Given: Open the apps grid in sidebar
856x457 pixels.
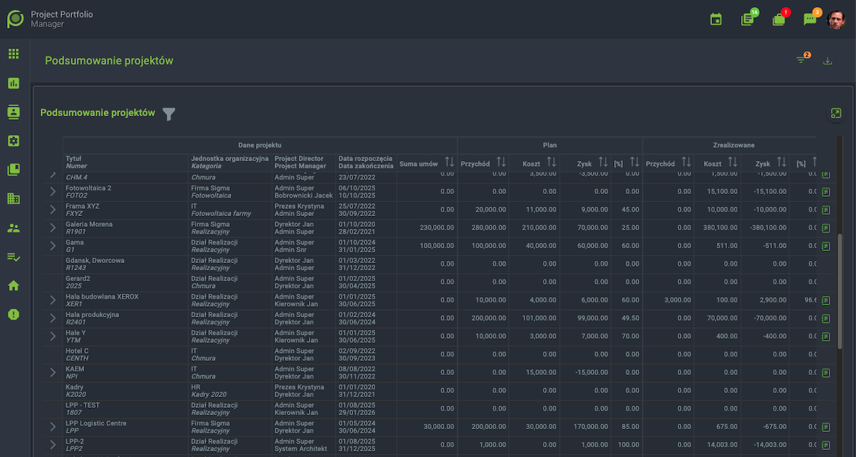Looking at the screenshot, I should click(x=14, y=53).
